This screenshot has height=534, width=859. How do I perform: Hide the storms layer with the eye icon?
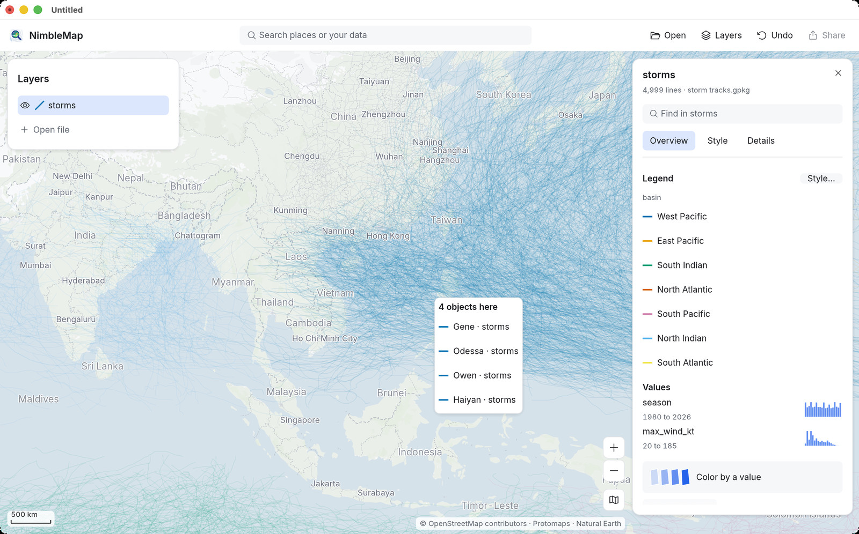point(25,106)
